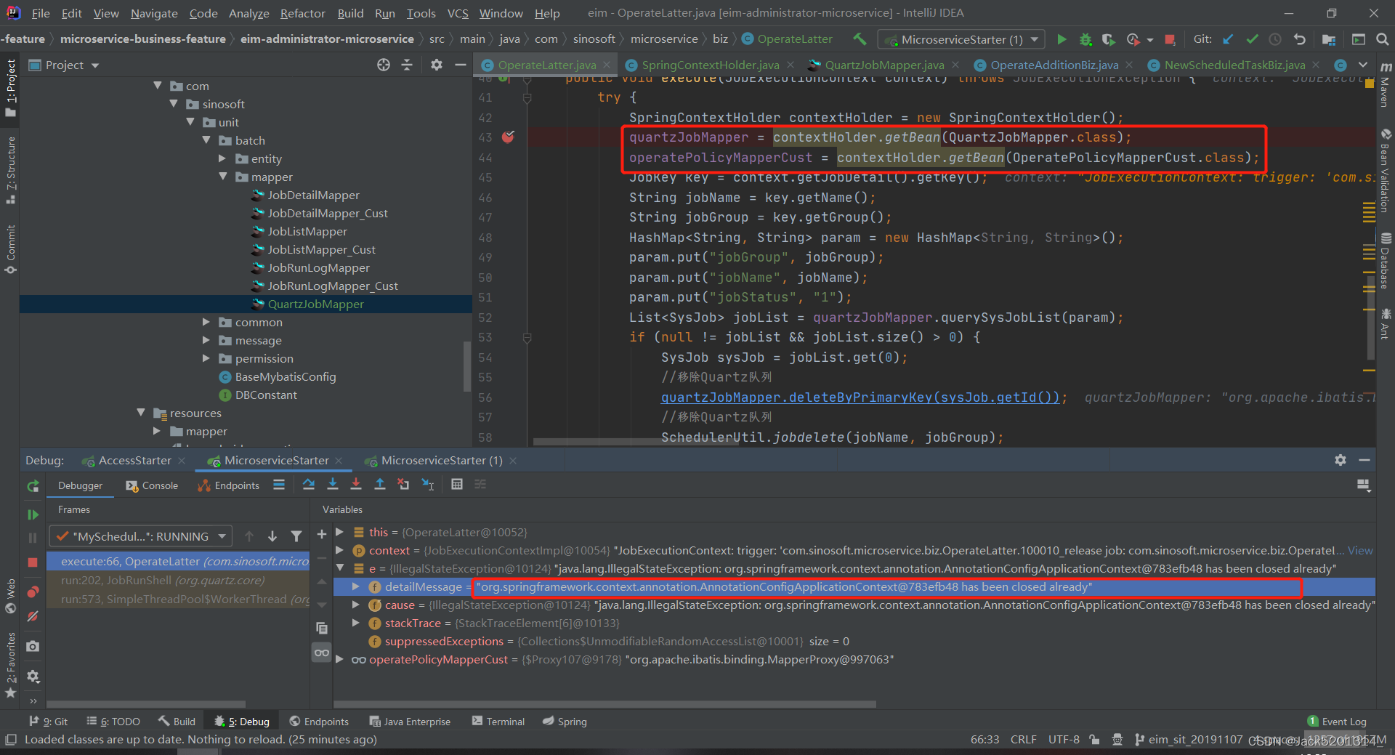Locate current file in Project tree
1395x755 pixels.
click(384, 65)
